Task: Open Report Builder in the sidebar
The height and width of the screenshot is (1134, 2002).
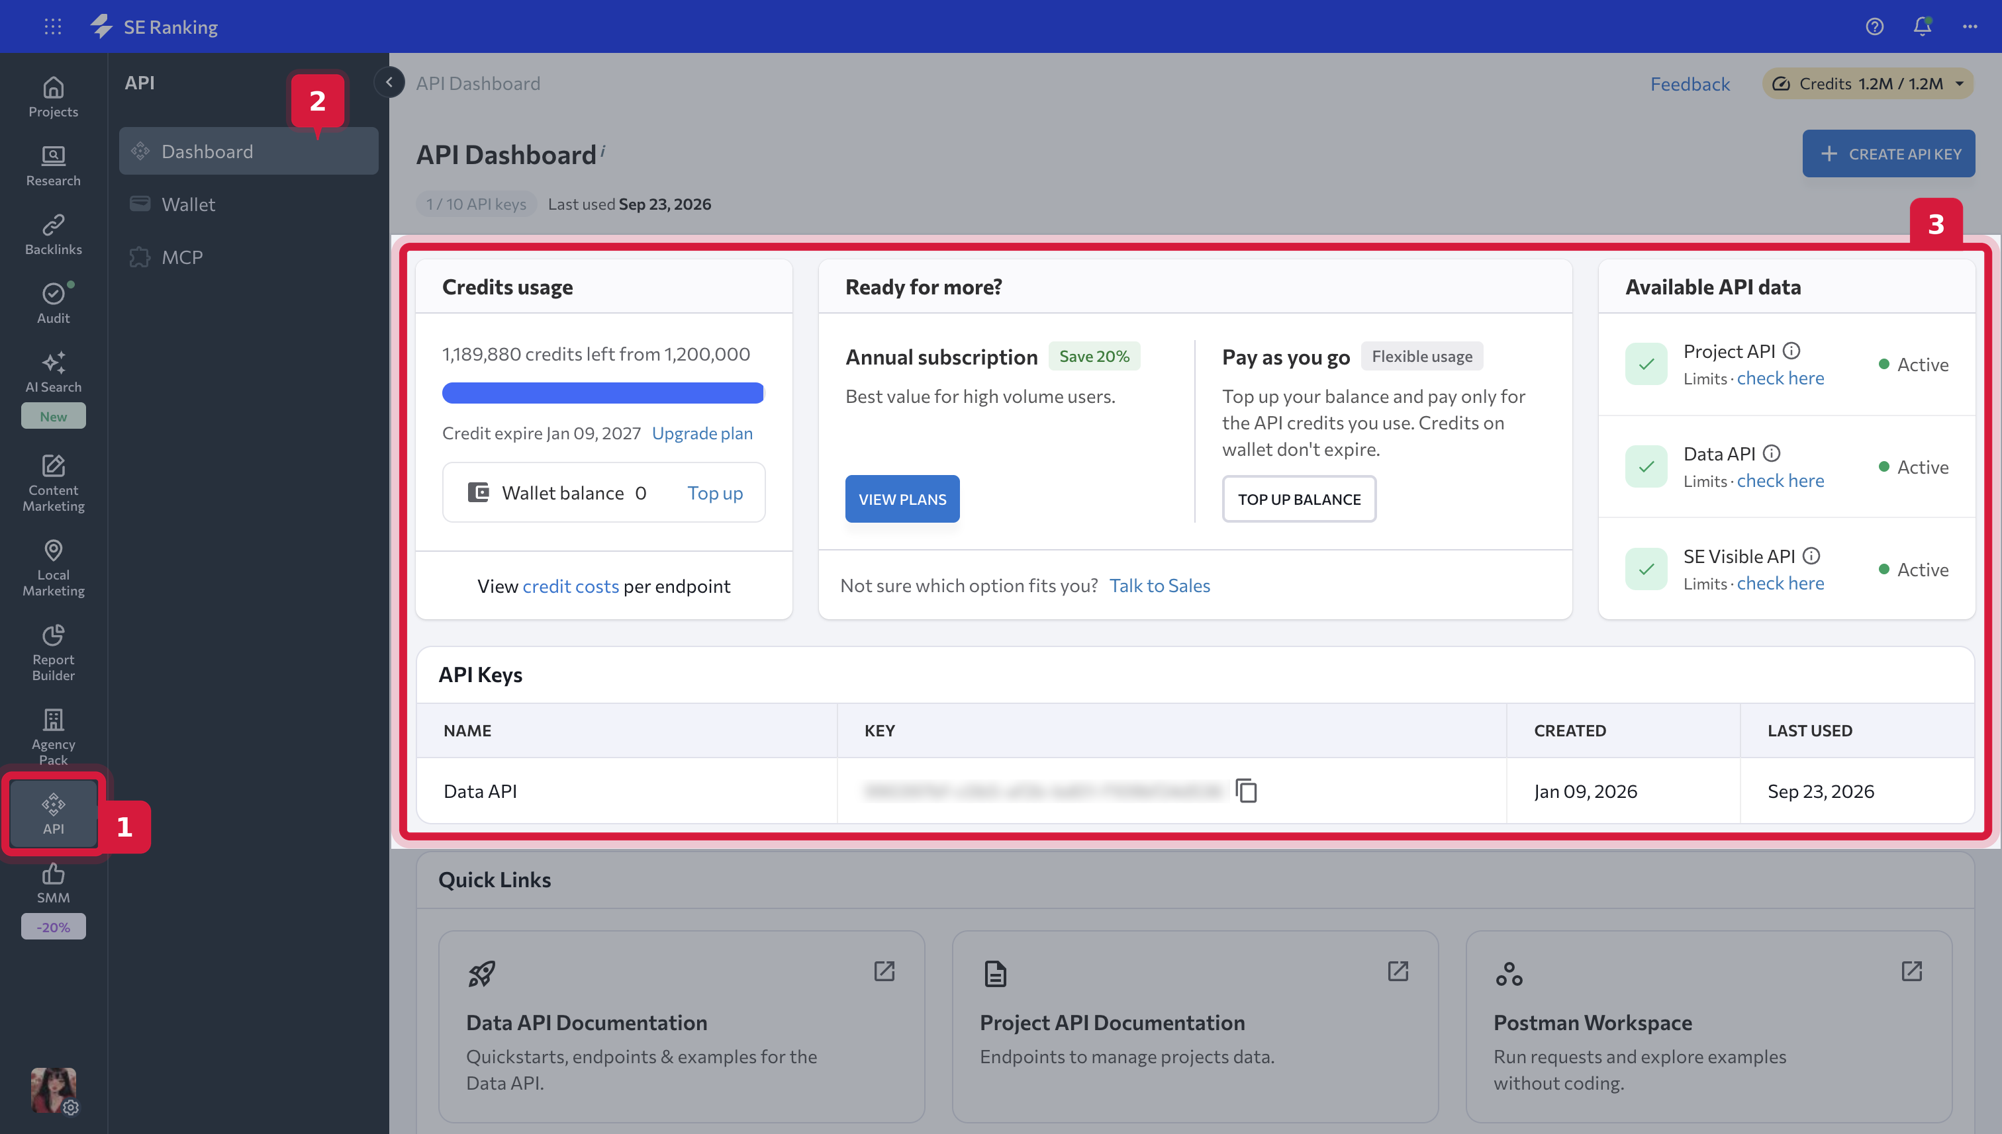Action: 53,652
